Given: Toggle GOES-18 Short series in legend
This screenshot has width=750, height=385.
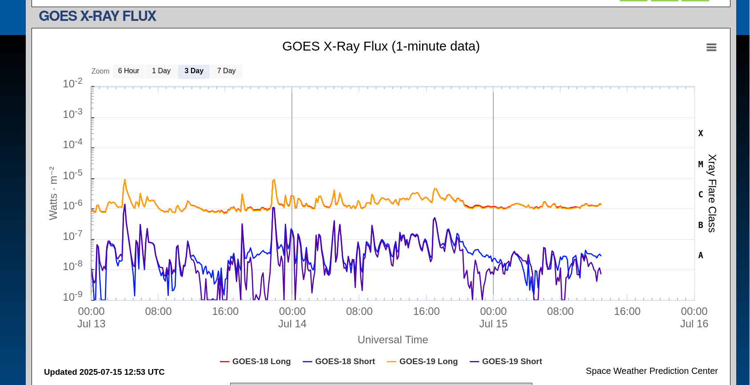Looking at the screenshot, I should click(339, 361).
